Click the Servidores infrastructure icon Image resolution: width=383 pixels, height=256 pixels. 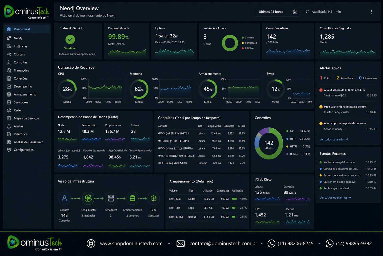pos(111,198)
